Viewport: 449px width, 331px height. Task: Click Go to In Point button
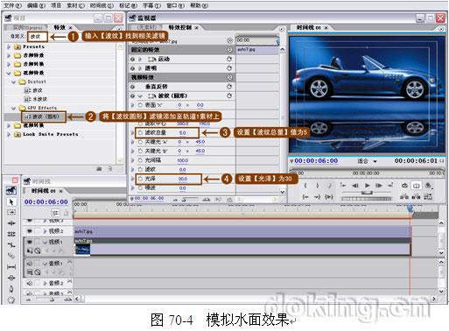tap(305, 197)
